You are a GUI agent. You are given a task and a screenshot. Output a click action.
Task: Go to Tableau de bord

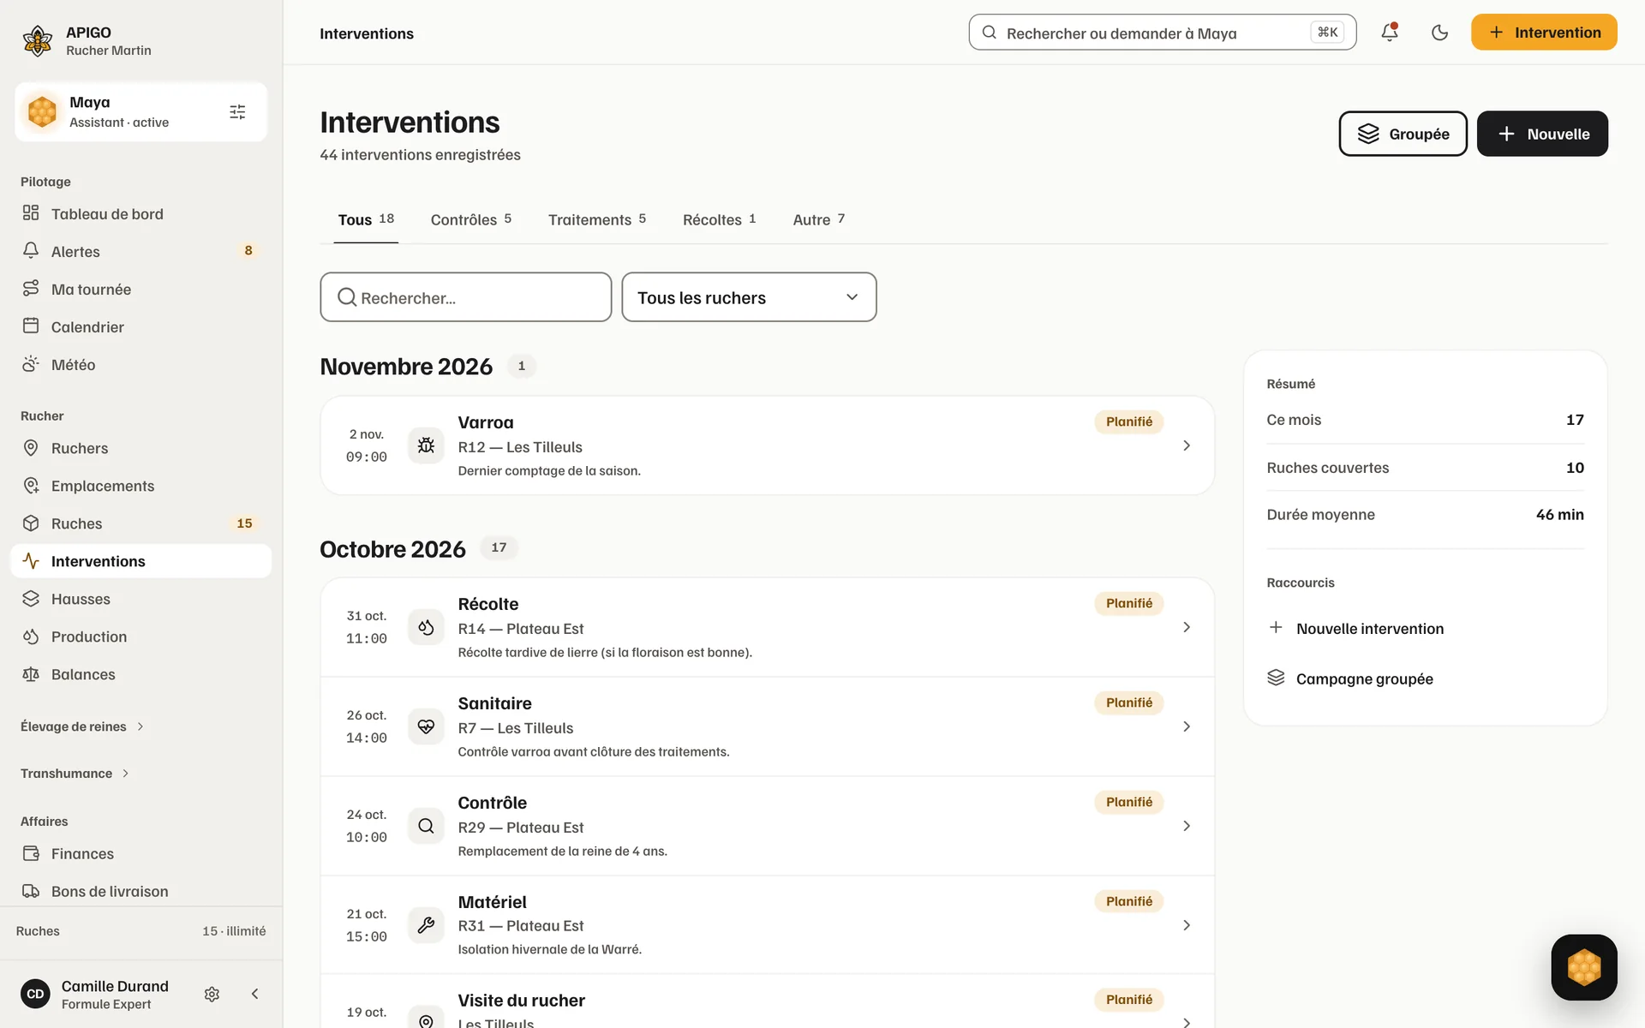(x=141, y=213)
